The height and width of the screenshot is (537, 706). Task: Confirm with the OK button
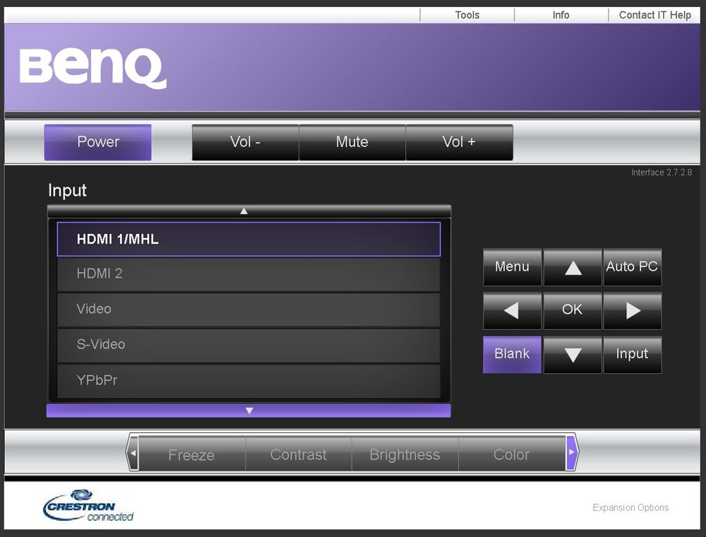click(573, 310)
